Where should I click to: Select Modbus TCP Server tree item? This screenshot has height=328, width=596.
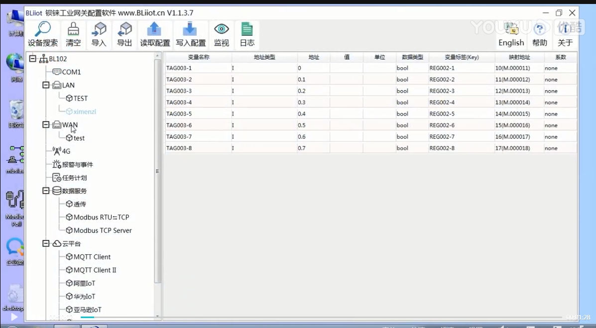click(x=103, y=230)
